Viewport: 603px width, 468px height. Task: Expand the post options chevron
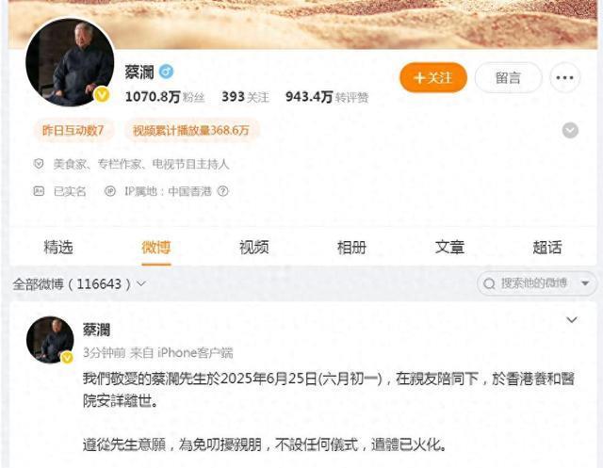pyautogui.click(x=572, y=319)
